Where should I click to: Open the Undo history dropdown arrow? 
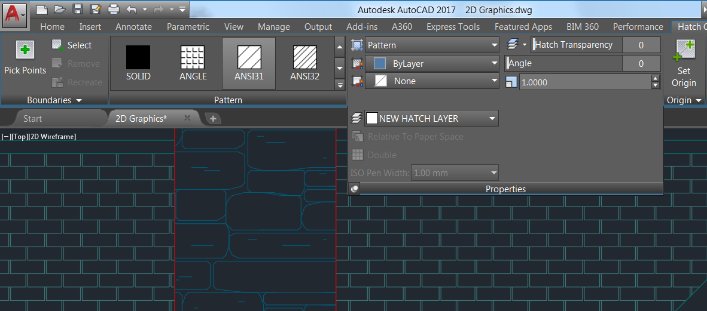click(x=144, y=9)
